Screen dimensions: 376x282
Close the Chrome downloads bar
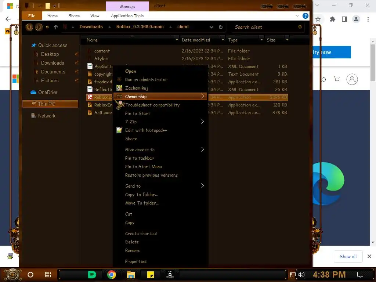369,257
